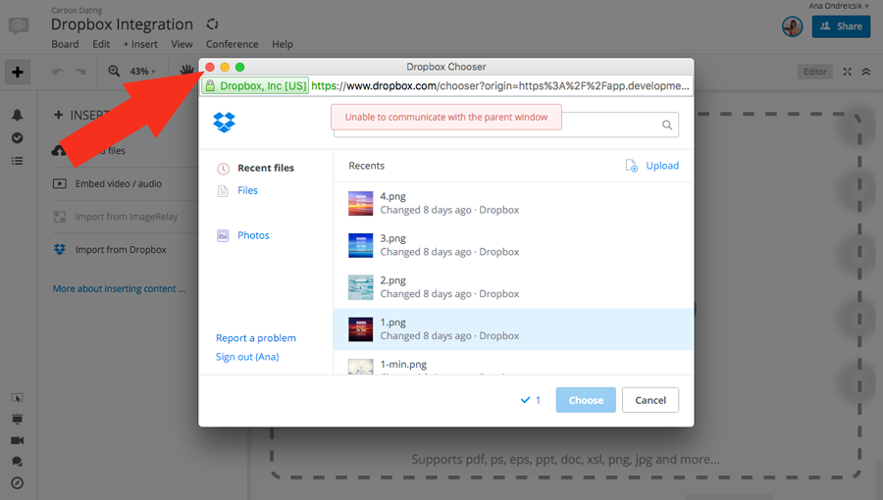This screenshot has height=500, width=883.
Task: Open the 43% zoom level dropdown
Action: (142, 72)
